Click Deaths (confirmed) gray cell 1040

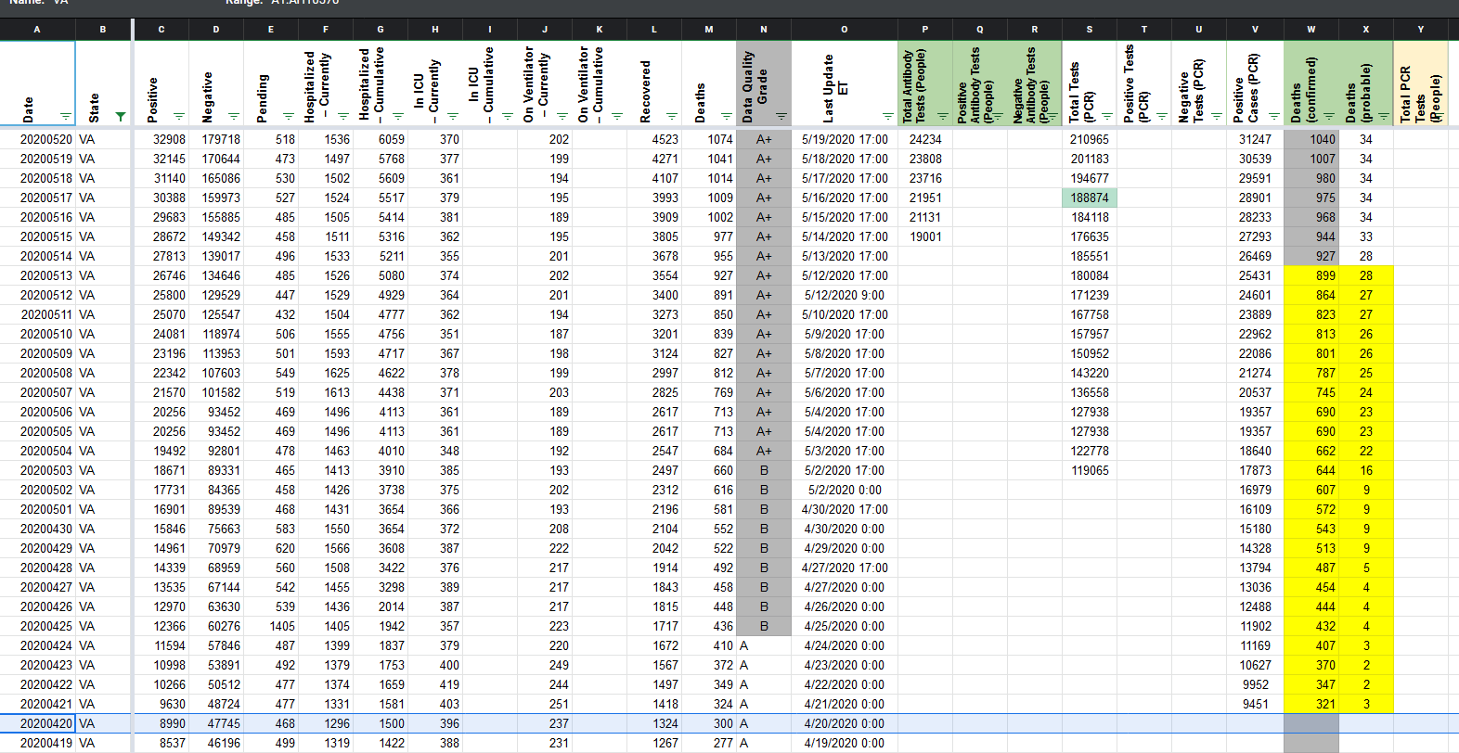click(x=1311, y=139)
